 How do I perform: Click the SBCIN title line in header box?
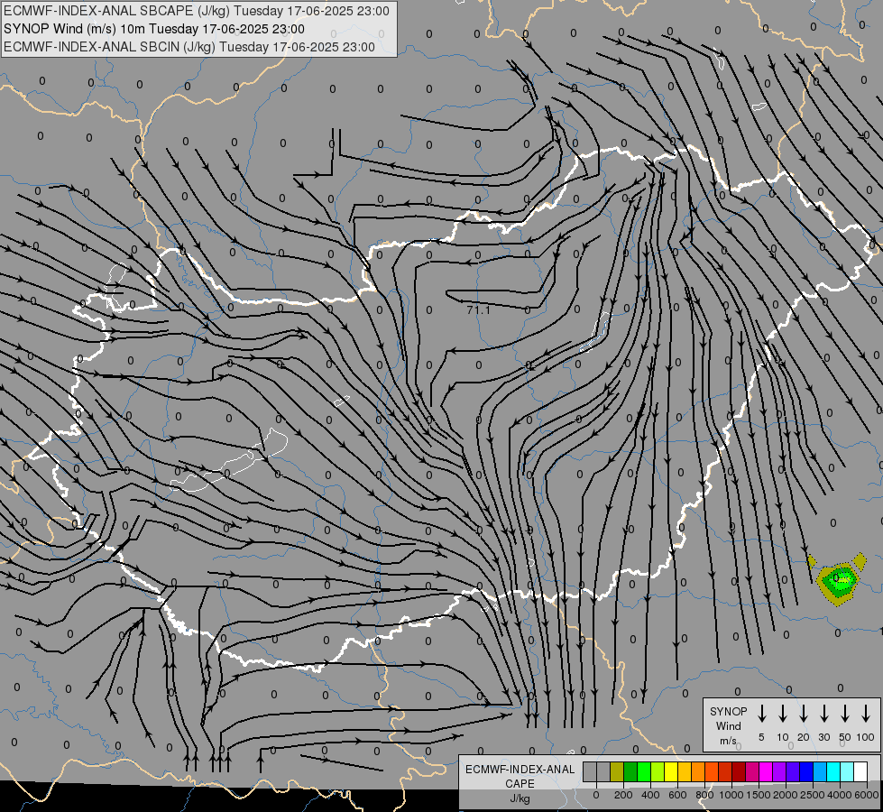pos(189,47)
